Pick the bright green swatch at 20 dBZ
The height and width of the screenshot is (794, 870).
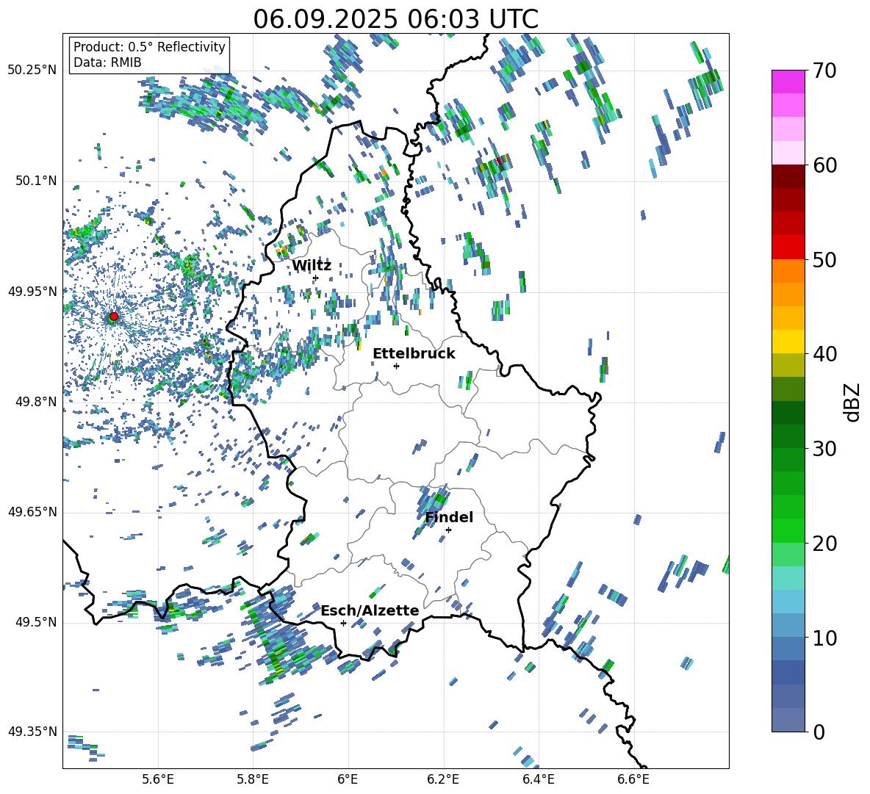coord(788,531)
